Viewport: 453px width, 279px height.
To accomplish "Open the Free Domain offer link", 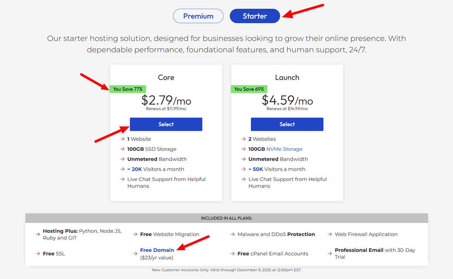I will click(x=157, y=250).
